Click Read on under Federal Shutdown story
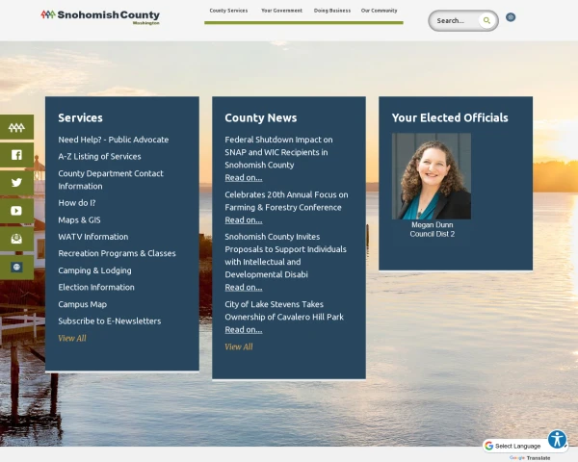The height and width of the screenshot is (462, 578). pos(244,177)
